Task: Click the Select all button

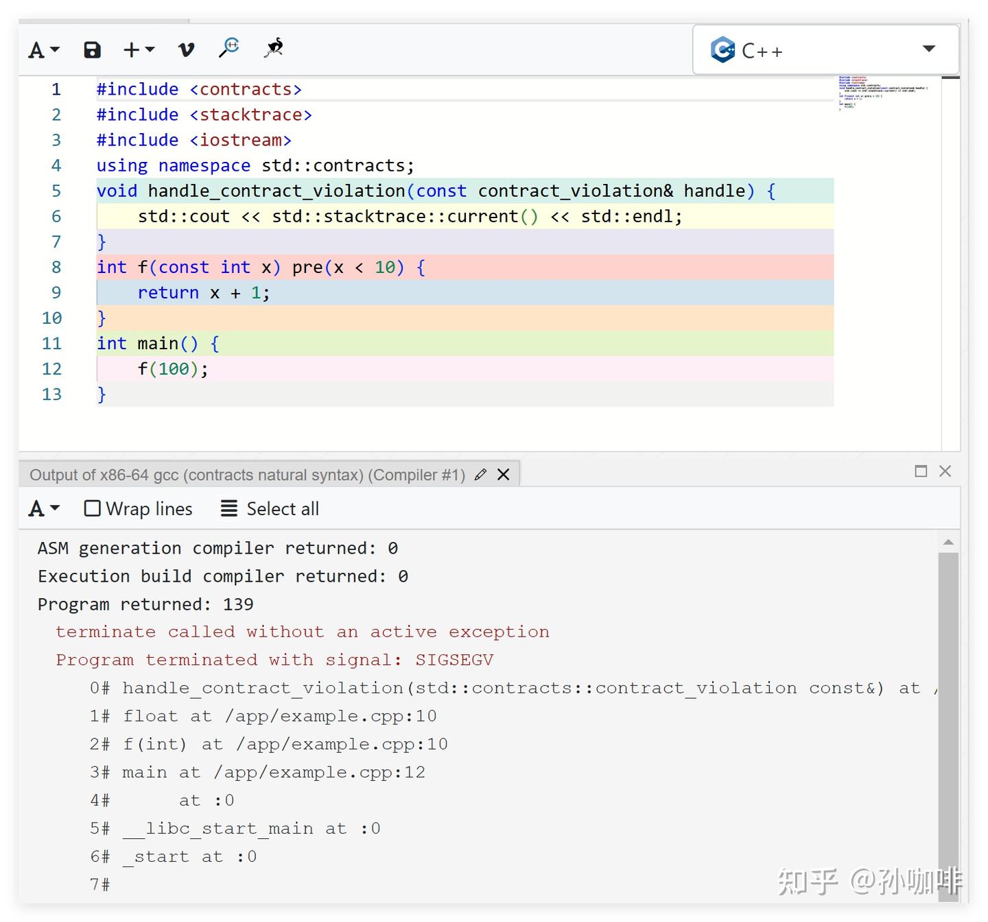Action: click(x=283, y=508)
